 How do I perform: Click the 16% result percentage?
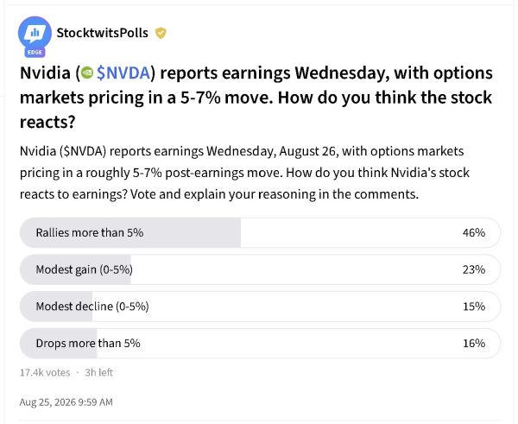(474, 344)
